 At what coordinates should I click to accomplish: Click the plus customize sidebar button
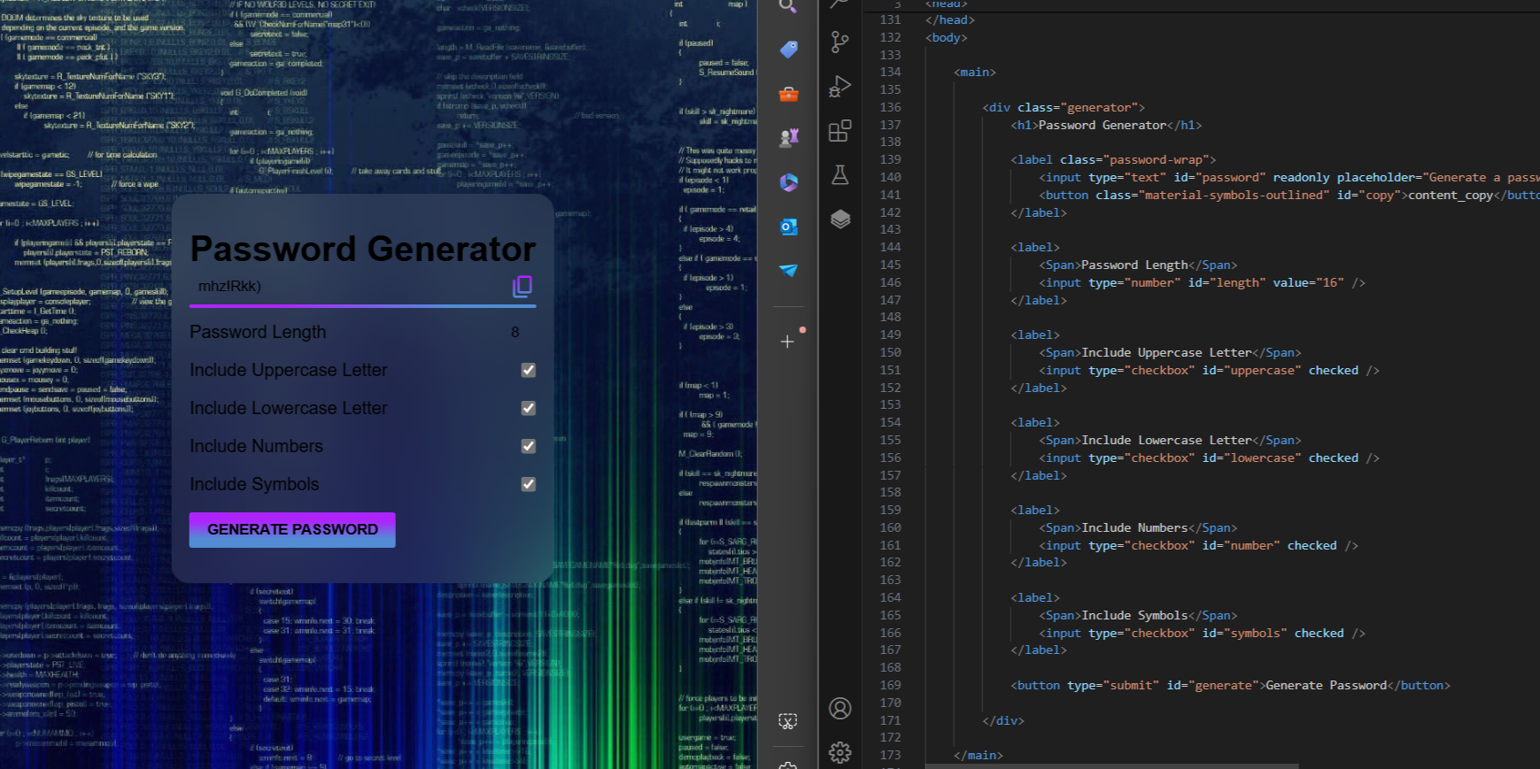pos(787,342)
